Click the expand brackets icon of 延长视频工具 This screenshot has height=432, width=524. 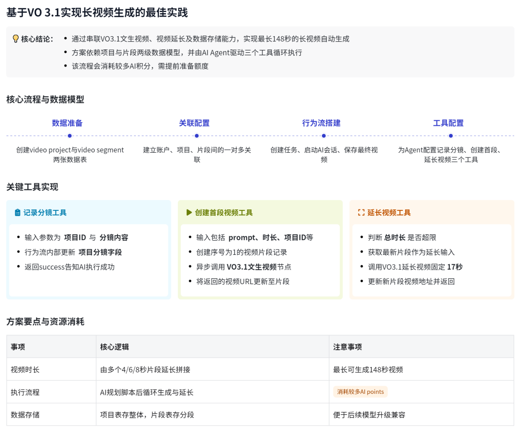[x=361, y=212]
